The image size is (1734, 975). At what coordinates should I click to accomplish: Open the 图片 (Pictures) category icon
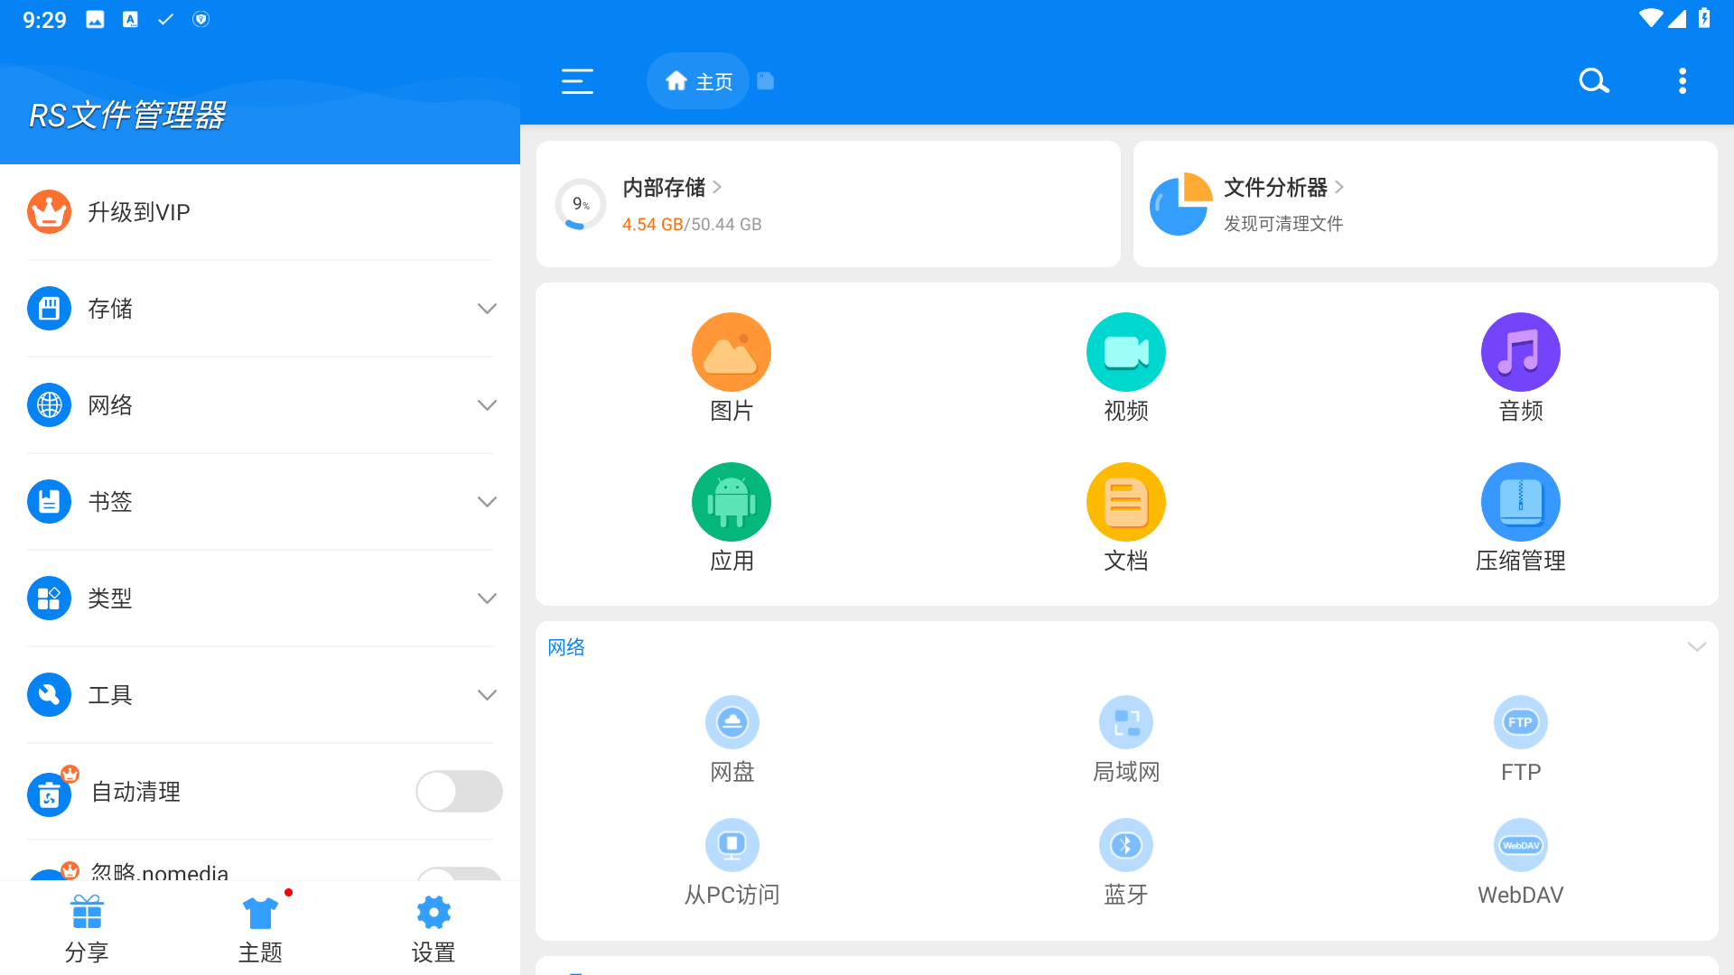tap(732, 352)
